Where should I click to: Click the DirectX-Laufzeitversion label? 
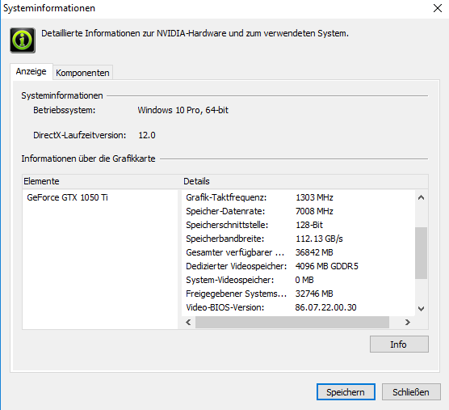click(x=80, y=135)
